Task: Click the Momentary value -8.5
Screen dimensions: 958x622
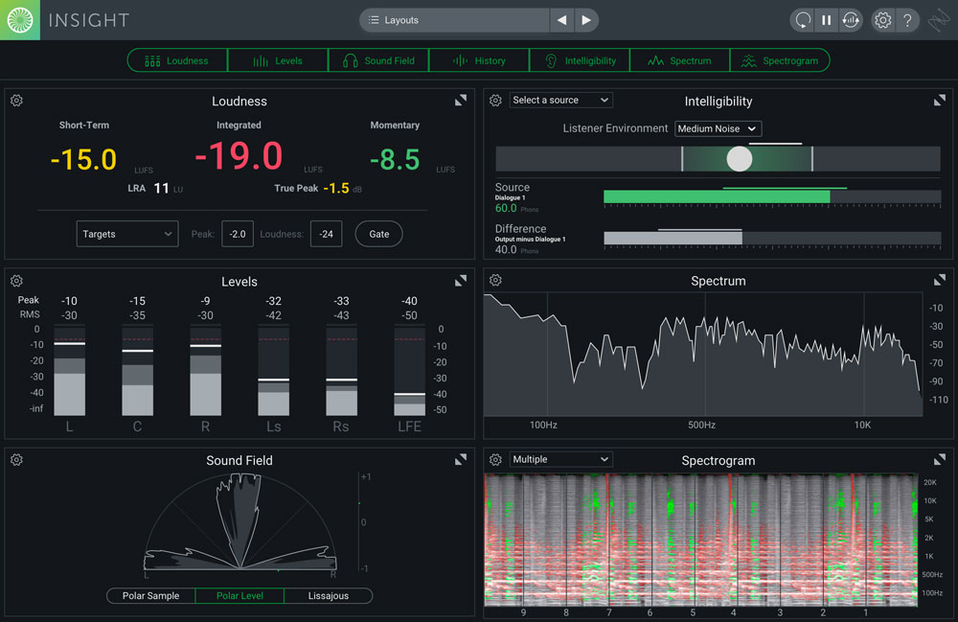Action: coord(395,159)
